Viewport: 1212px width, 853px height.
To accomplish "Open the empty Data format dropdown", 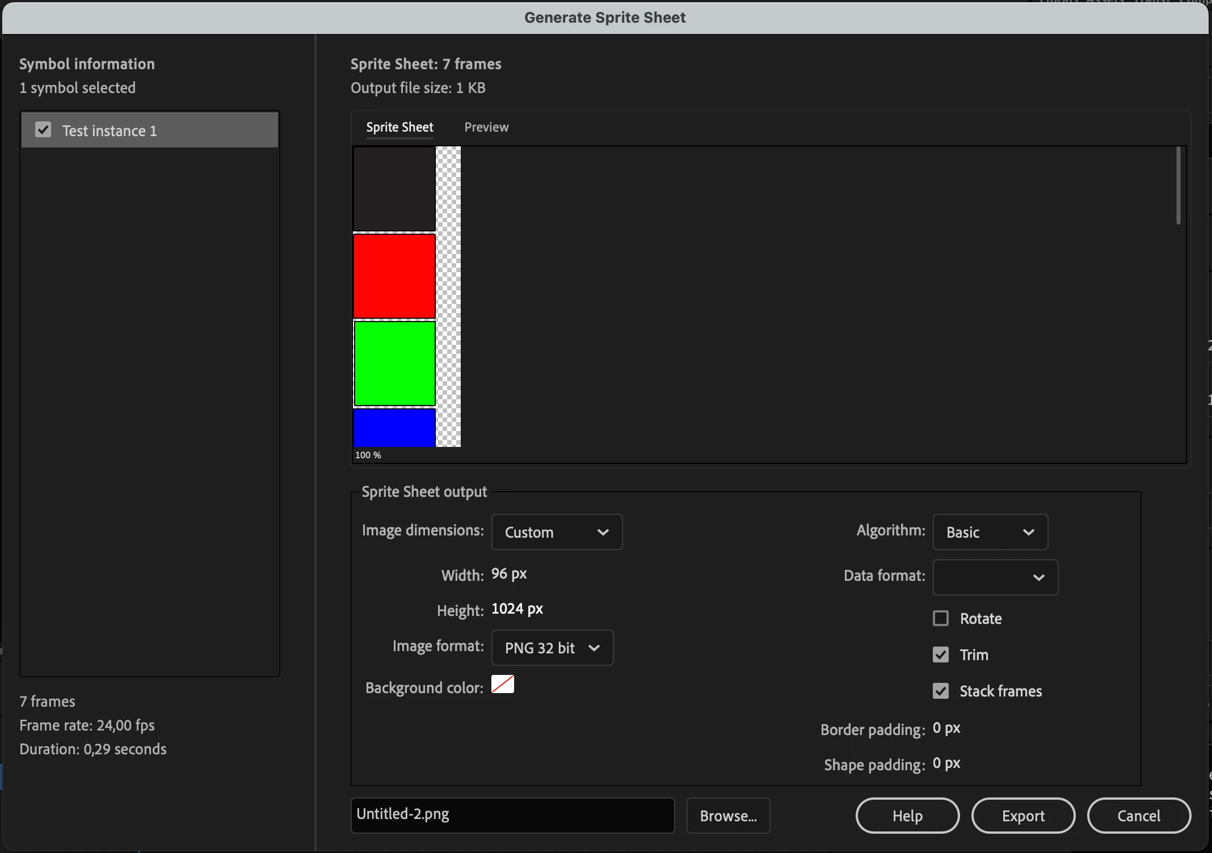I will pyautogui.click(x=995, y=577).
